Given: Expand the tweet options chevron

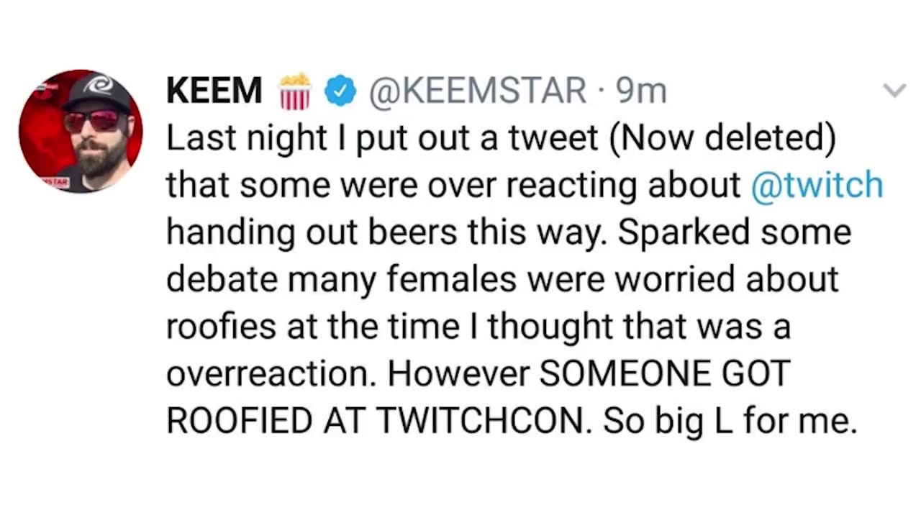Looking at the screenshot, I should click(x=894, y=91).
